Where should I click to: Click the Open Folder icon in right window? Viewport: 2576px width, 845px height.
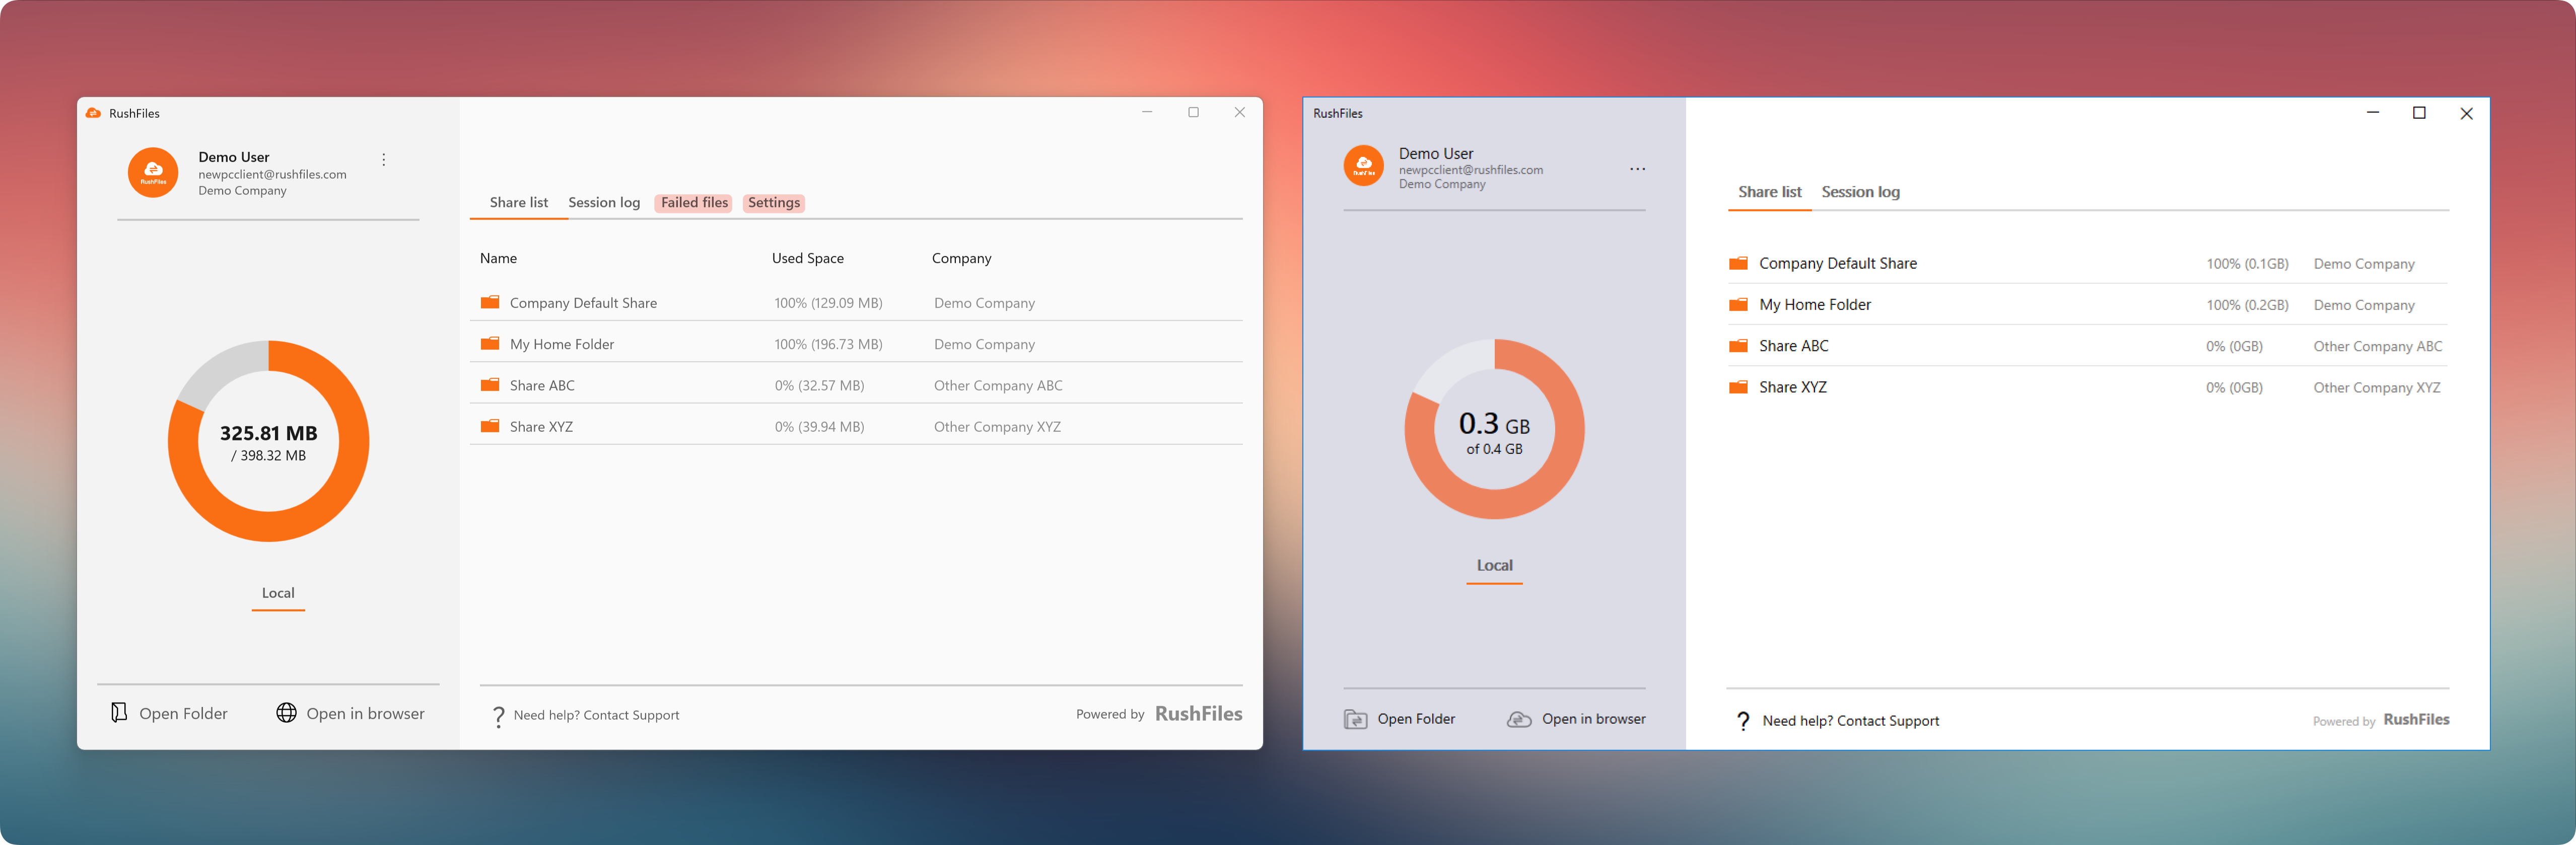[x=1355, y=719]
